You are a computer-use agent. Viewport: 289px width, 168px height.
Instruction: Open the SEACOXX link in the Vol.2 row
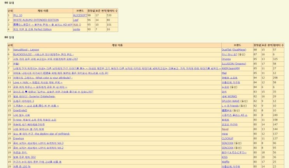tap(228, 148)
